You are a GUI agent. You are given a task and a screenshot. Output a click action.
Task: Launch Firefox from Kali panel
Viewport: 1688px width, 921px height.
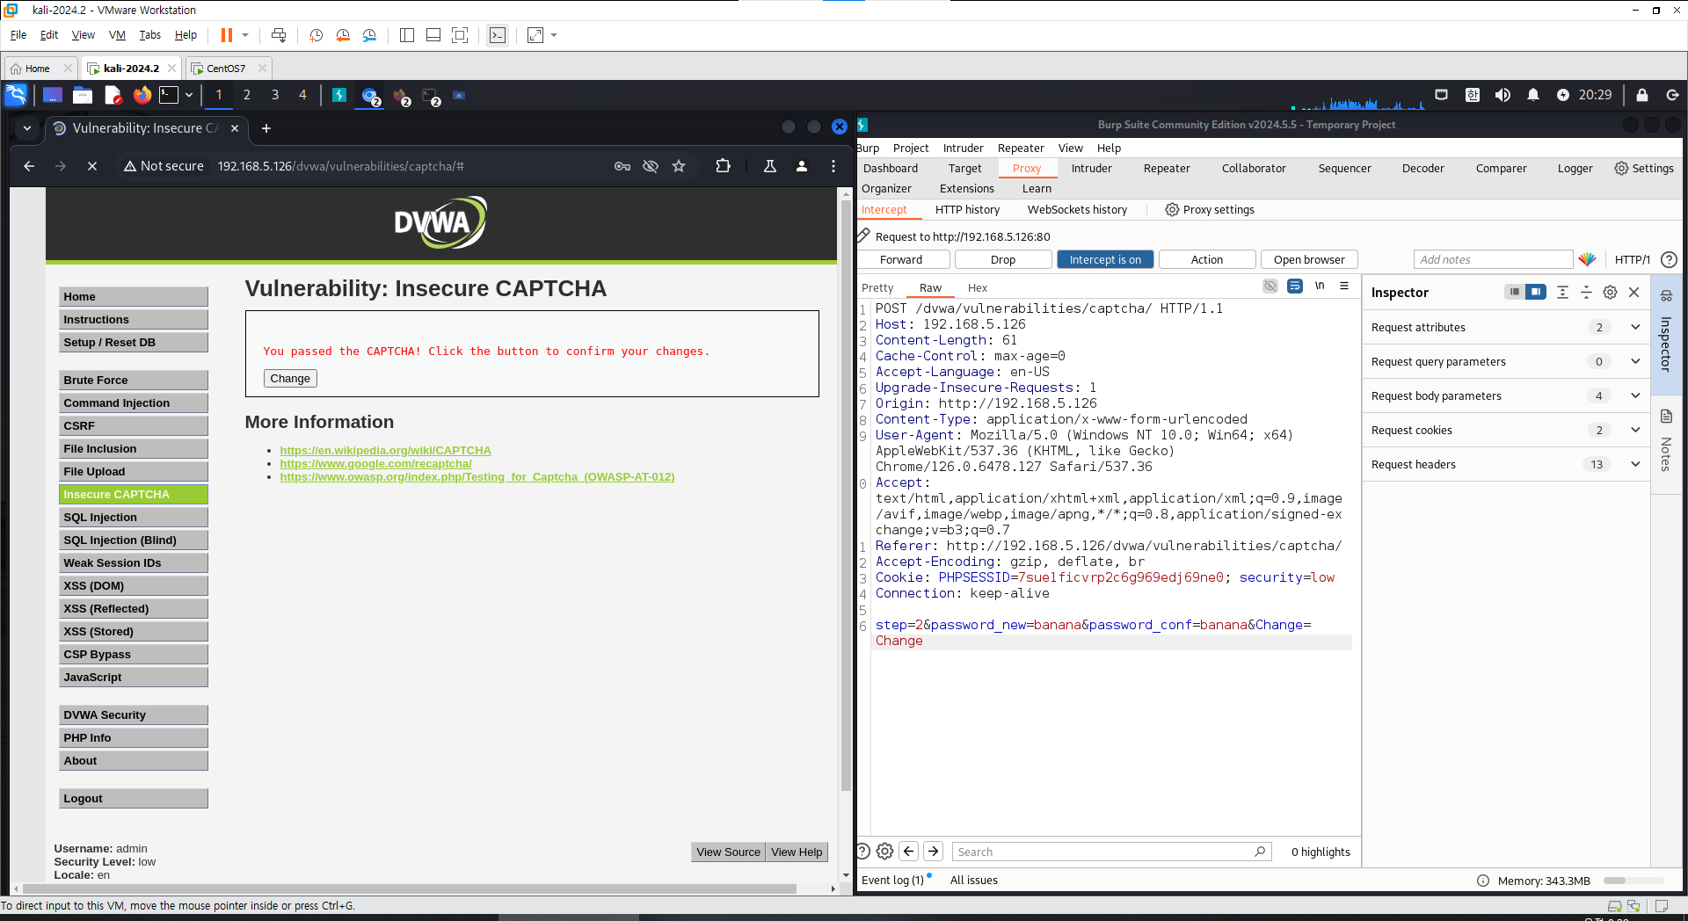(142, 95)
